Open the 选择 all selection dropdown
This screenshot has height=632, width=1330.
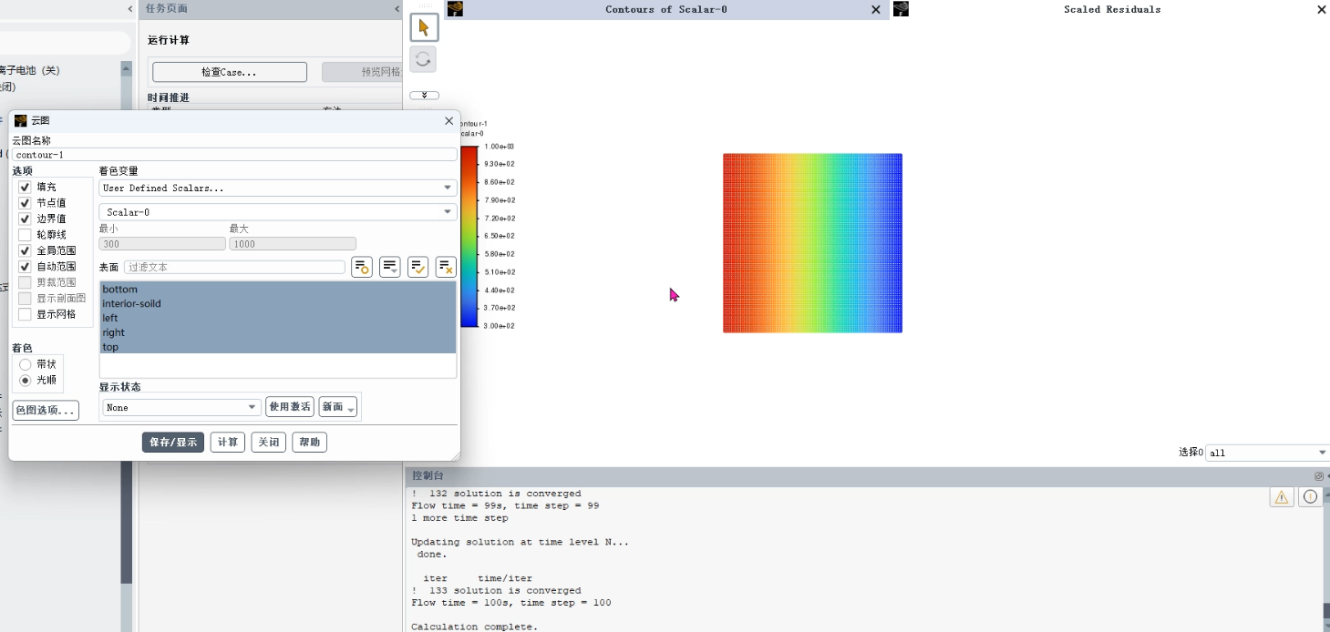tap(1267, 453)
